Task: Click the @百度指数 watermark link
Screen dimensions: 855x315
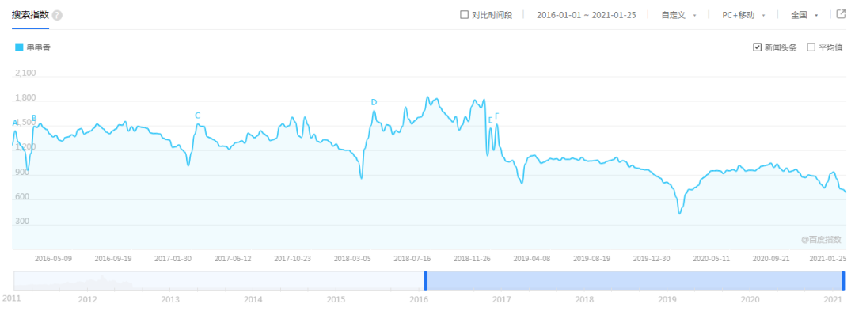Action: pos(821,239)
